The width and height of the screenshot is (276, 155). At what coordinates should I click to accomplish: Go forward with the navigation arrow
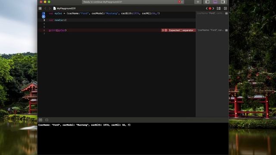click(x=50, y=9)
